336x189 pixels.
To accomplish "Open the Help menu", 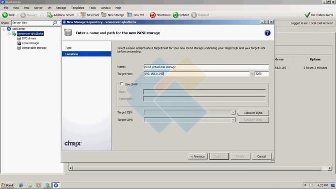I will click(x=118, y=8).
